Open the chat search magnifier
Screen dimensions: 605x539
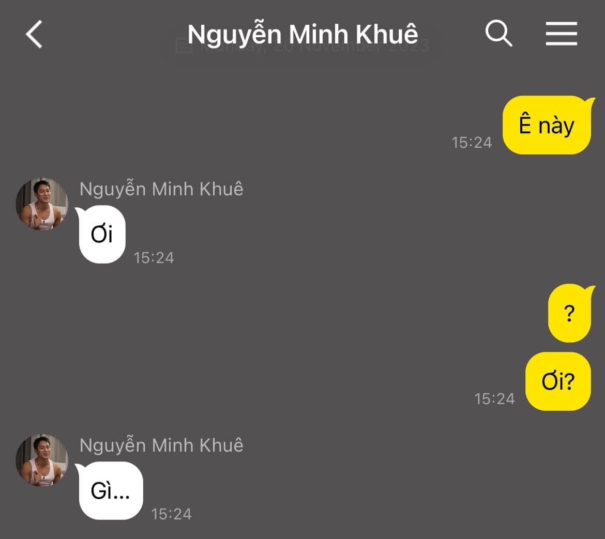point(498,34)
